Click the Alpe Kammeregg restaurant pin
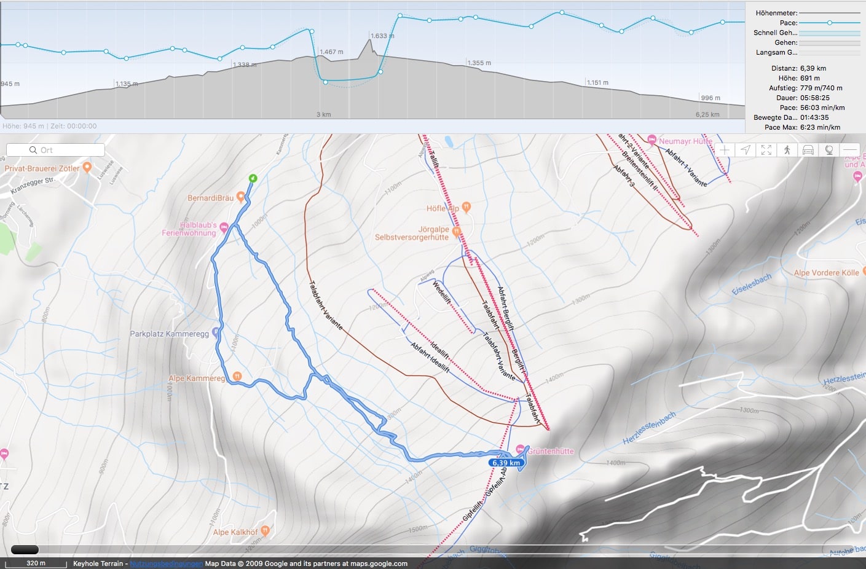The height and width of the screenshot is (569, 866). pyautogui.click(x=237, y=377)
